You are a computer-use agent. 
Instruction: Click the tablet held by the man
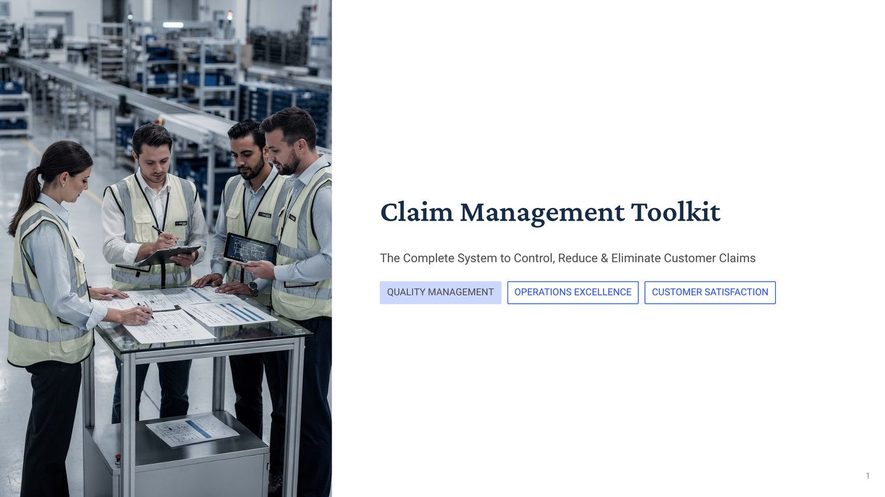[x=250, y=248]
